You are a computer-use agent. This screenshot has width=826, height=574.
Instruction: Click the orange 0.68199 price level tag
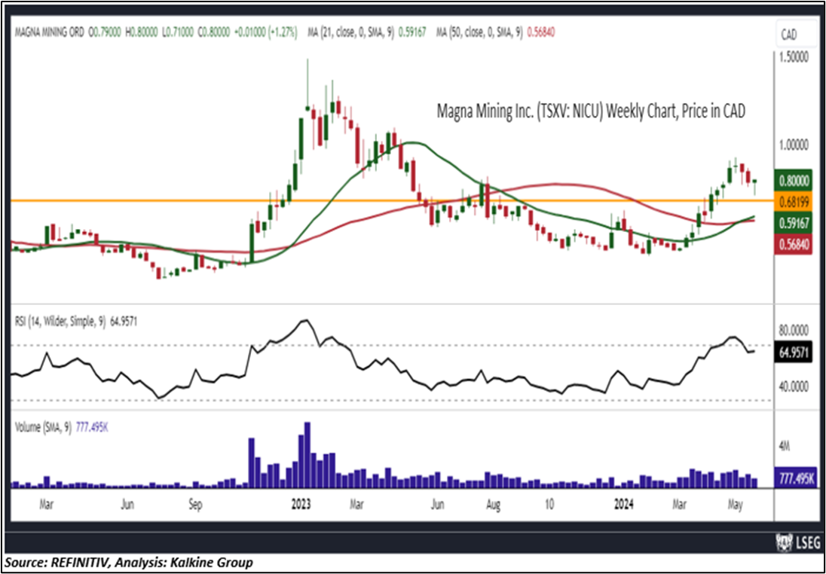click(794, 200)
